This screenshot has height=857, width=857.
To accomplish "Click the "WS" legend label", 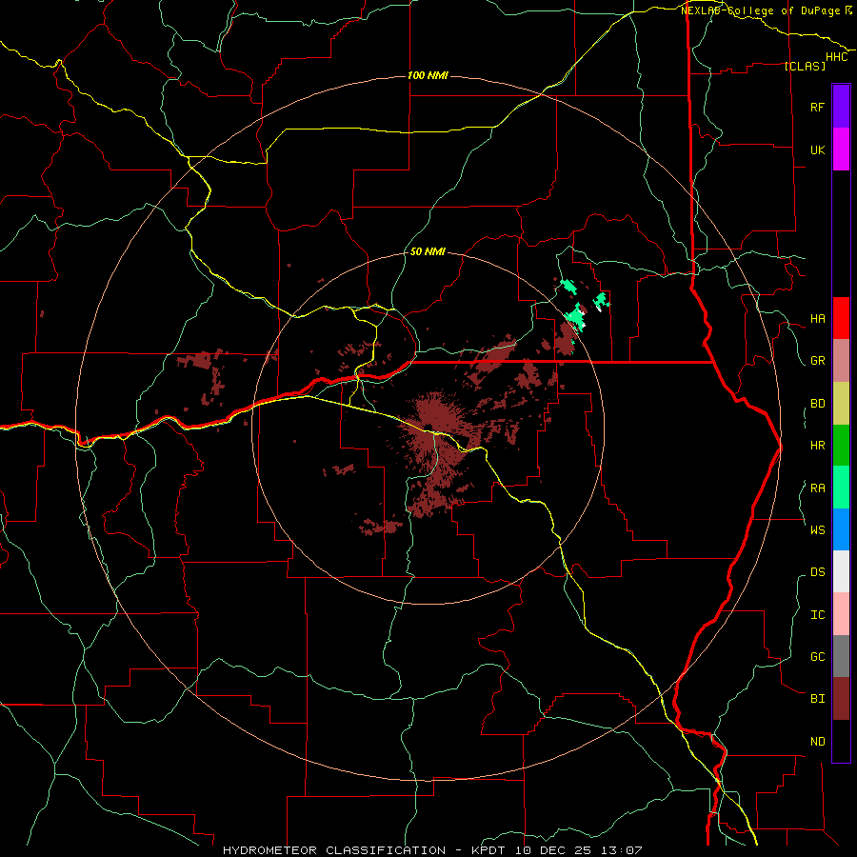I will coord(817,530).
